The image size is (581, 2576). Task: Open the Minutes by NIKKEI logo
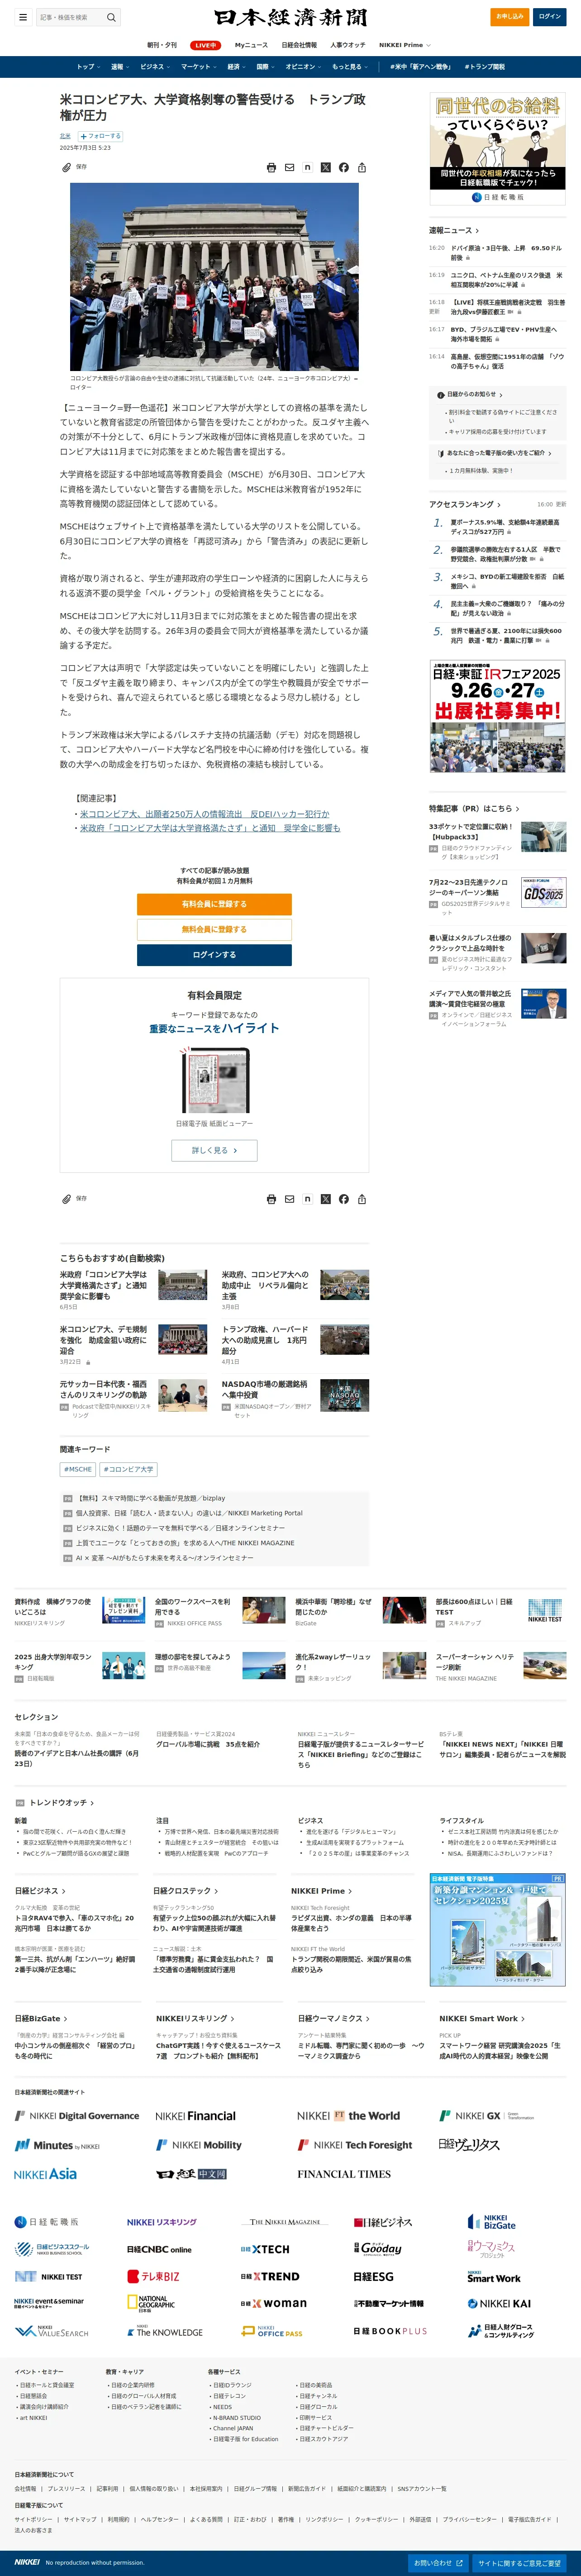point(57,2145)
